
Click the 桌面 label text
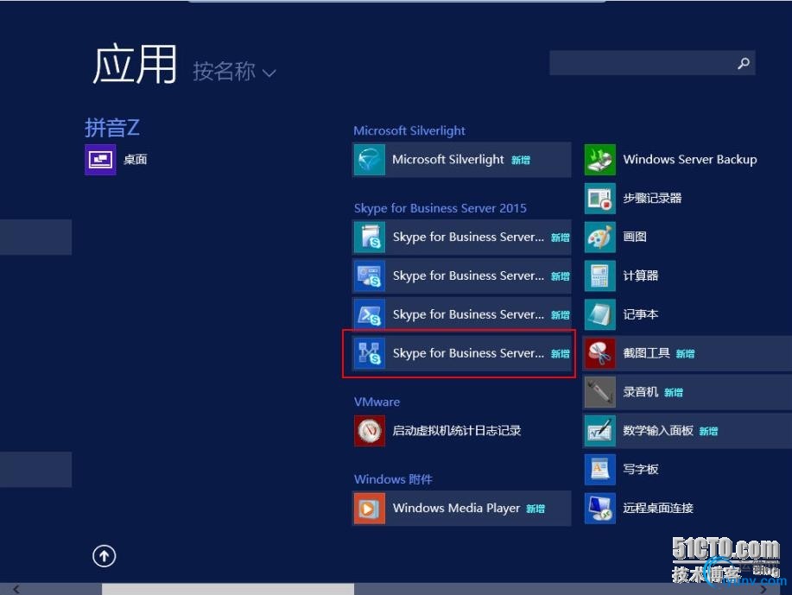coord(136,160)
